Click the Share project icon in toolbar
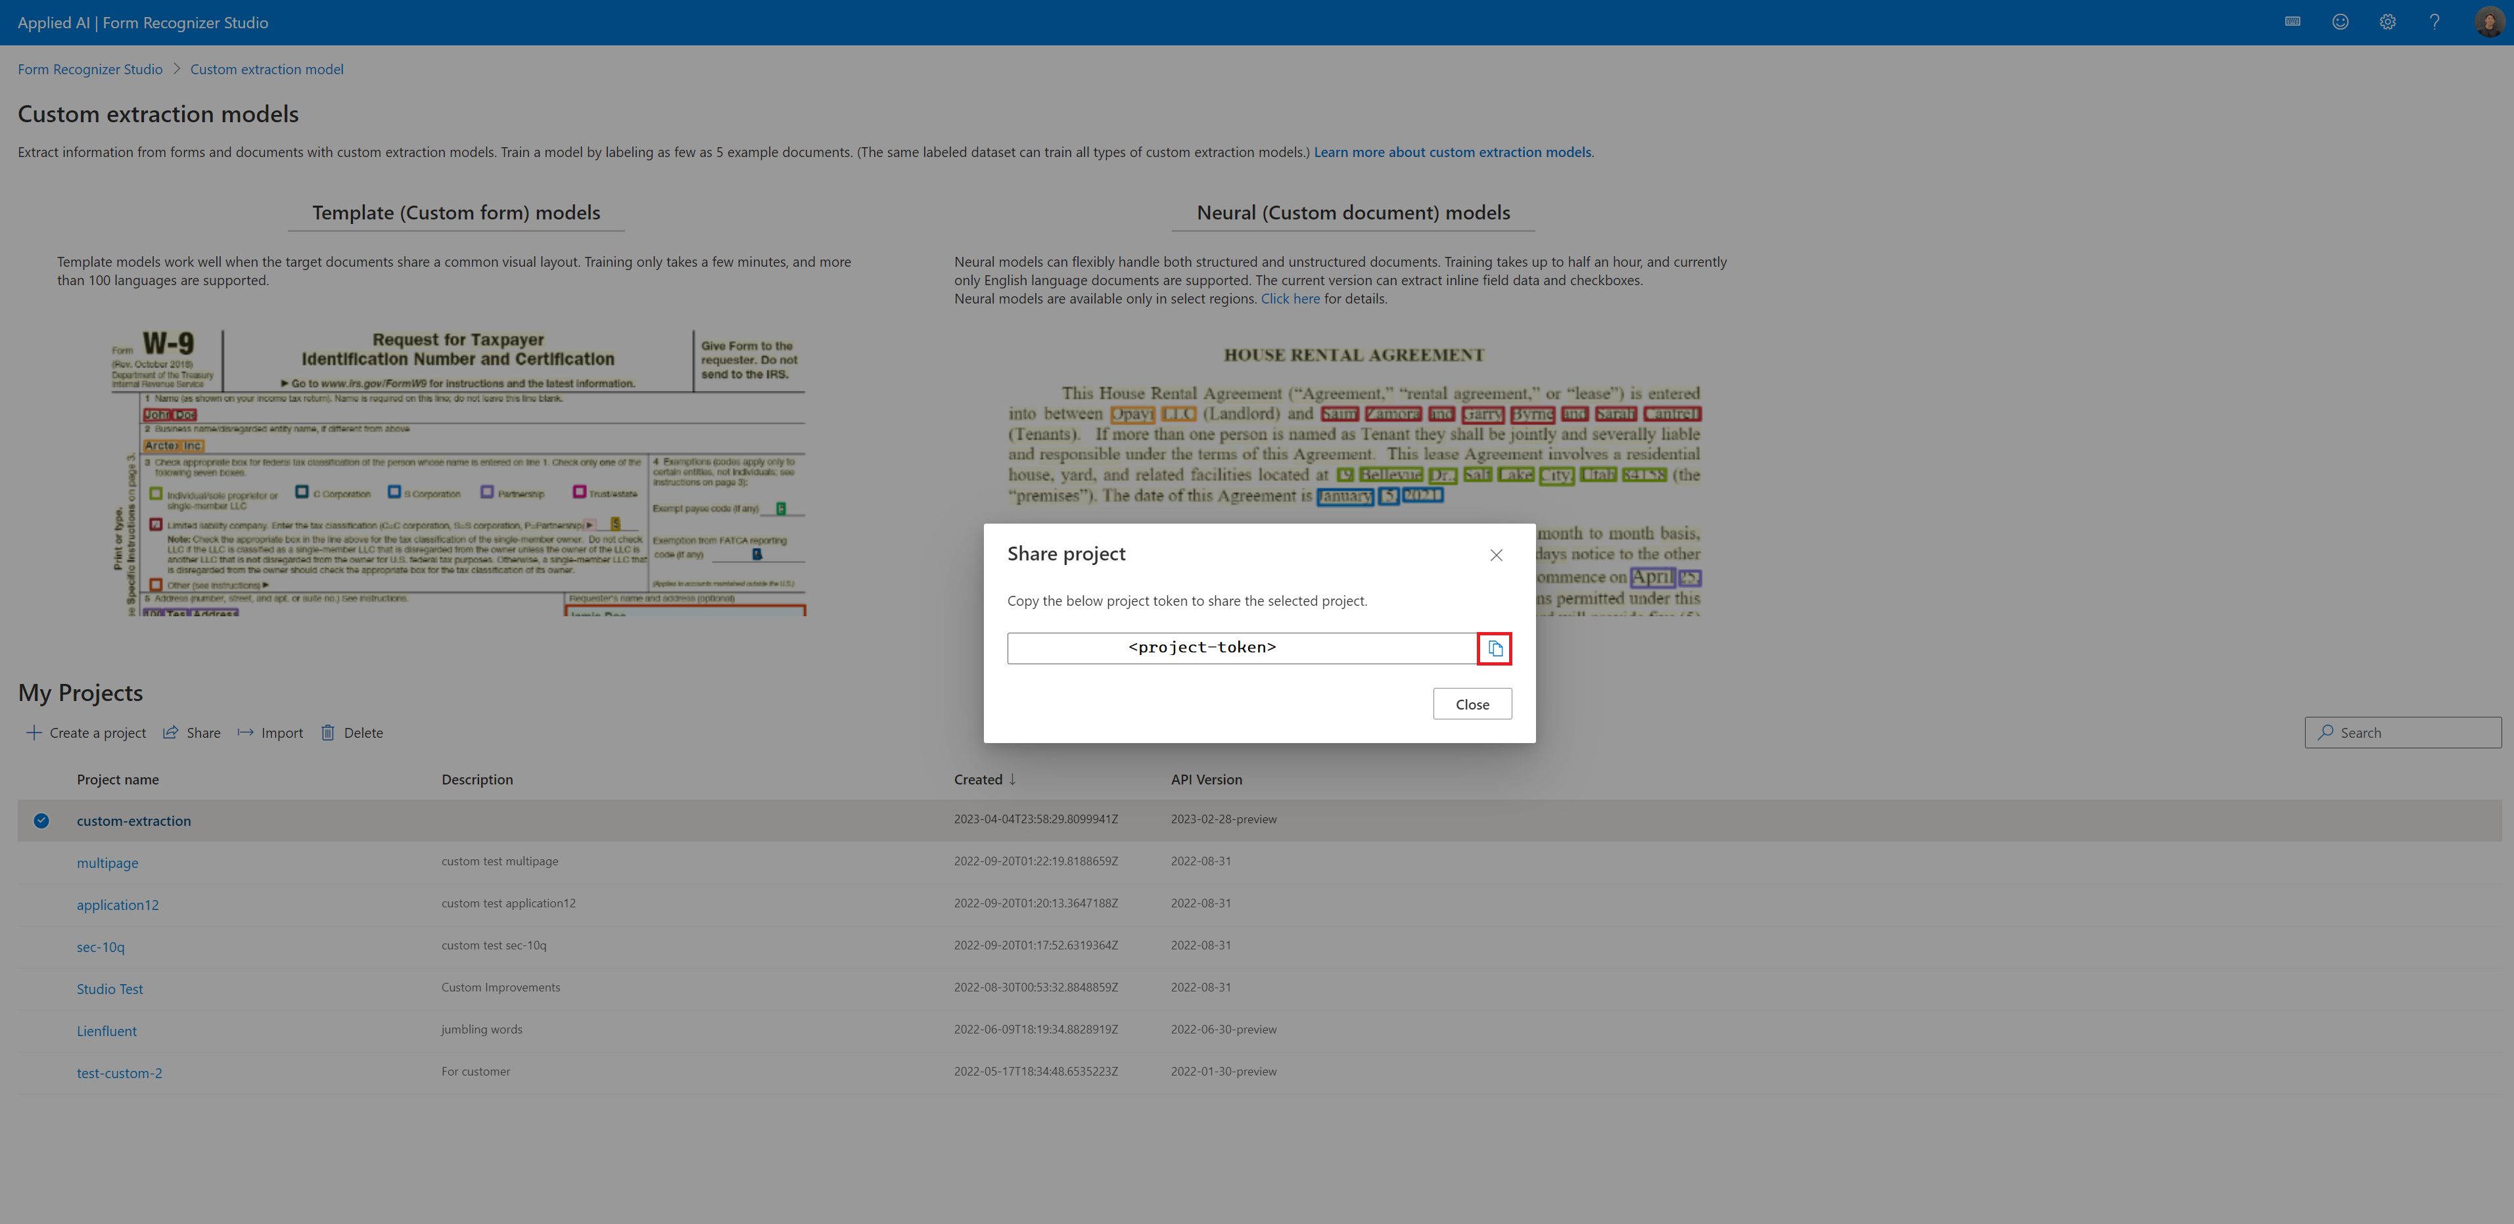Image resolution: width=2514 pixels, height=1224 pixels. coord(172,732)
